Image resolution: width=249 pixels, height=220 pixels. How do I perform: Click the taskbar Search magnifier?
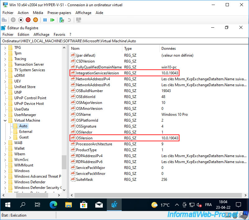coord(23,205)
